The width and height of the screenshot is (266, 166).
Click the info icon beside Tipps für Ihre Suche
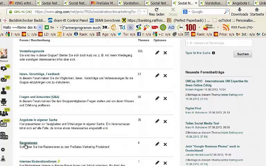coord(213,53)
